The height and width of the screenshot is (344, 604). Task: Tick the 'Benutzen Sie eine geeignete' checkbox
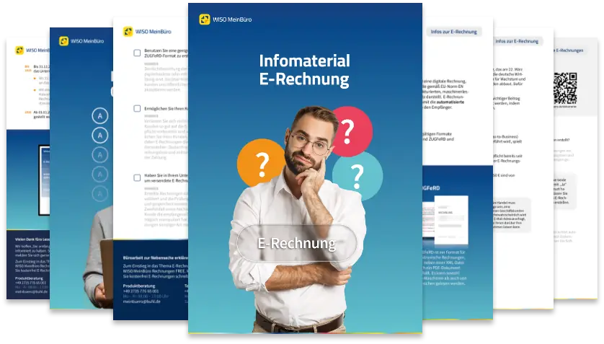tap(138, 53)
